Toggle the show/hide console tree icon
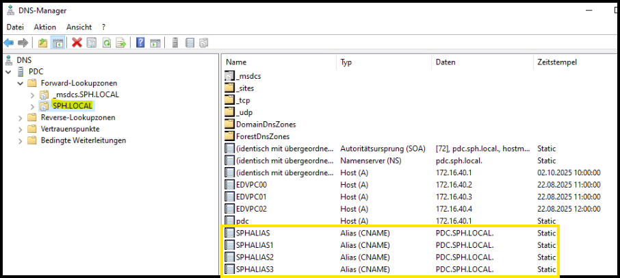 tap(58, 43)
